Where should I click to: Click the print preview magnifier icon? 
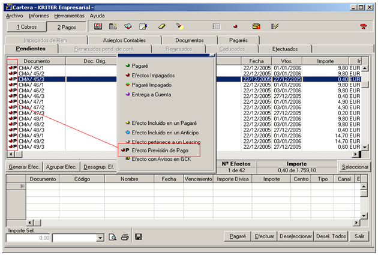click(112, 237)
